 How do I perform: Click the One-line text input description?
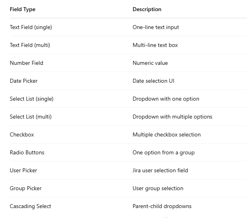156,27
